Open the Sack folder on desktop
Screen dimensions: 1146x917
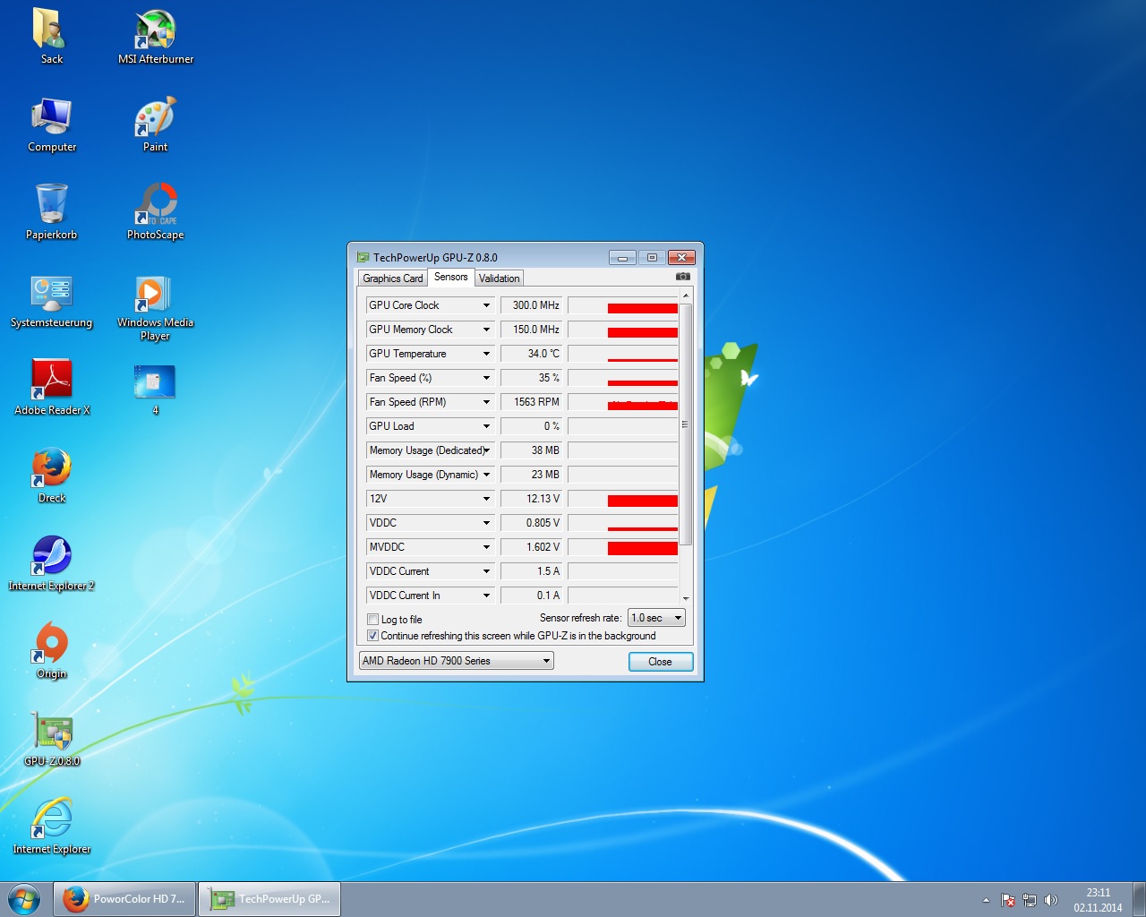pyautogui.click(x=52, y=36)
